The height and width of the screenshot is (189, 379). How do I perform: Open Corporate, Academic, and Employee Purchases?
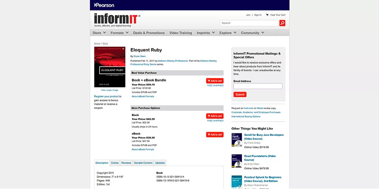point(256,112)
